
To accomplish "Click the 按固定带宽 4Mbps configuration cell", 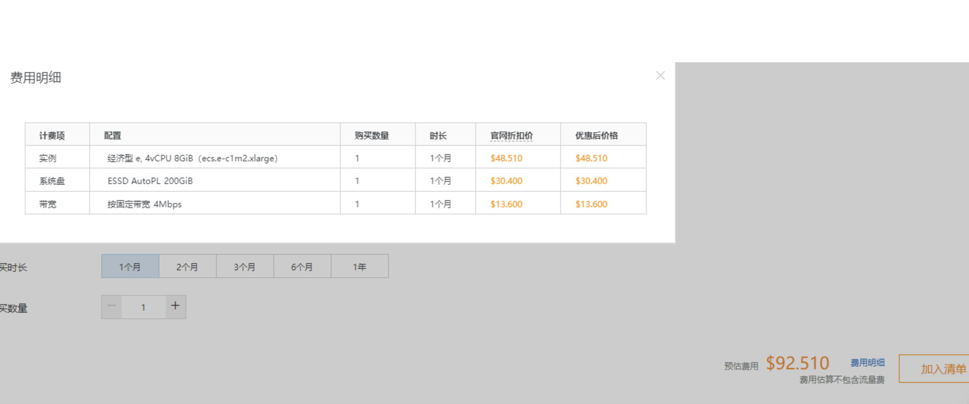I will click(144, 204).
